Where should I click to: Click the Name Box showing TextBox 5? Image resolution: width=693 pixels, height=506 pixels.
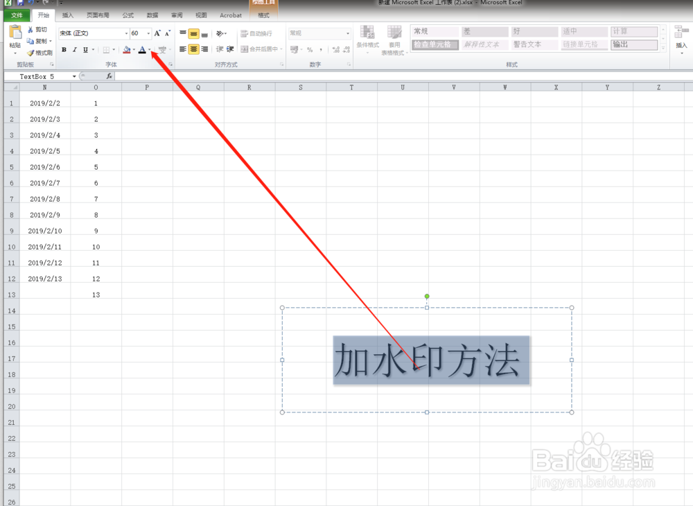click(x=38, y=76)
